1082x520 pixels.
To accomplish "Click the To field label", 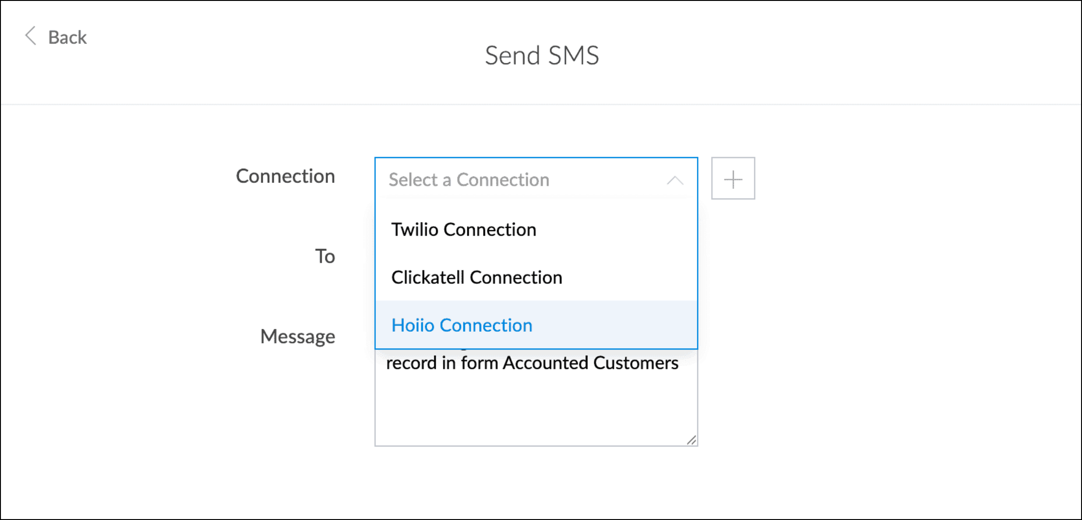I will pyautogui.click(x=325, y=256).
